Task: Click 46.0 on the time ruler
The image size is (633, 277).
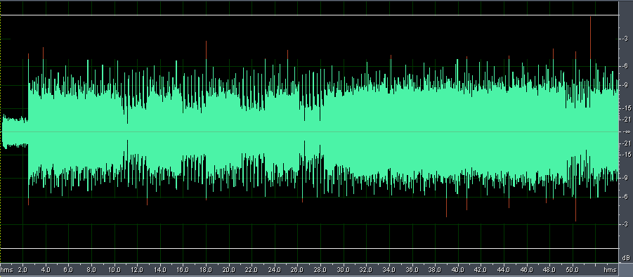Action: click(x=527, y=269)
